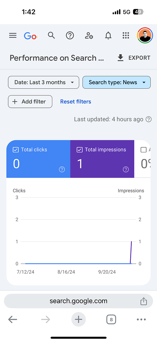
Task: Open user settings person-gear icon
Action: [x=89, y=35]
